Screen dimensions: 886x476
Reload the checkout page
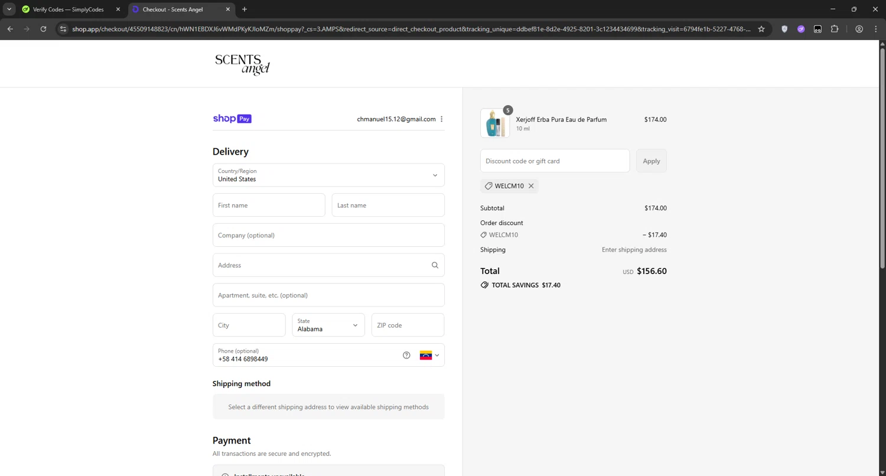43,29
